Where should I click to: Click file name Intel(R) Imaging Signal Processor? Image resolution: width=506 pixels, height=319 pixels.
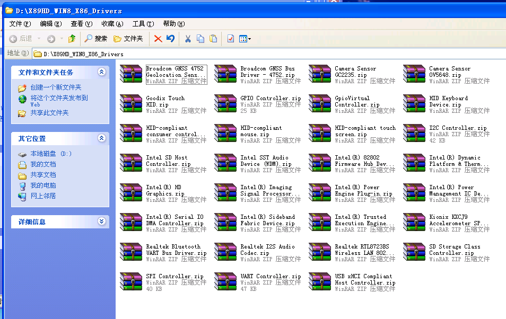(x=270, y=190)
